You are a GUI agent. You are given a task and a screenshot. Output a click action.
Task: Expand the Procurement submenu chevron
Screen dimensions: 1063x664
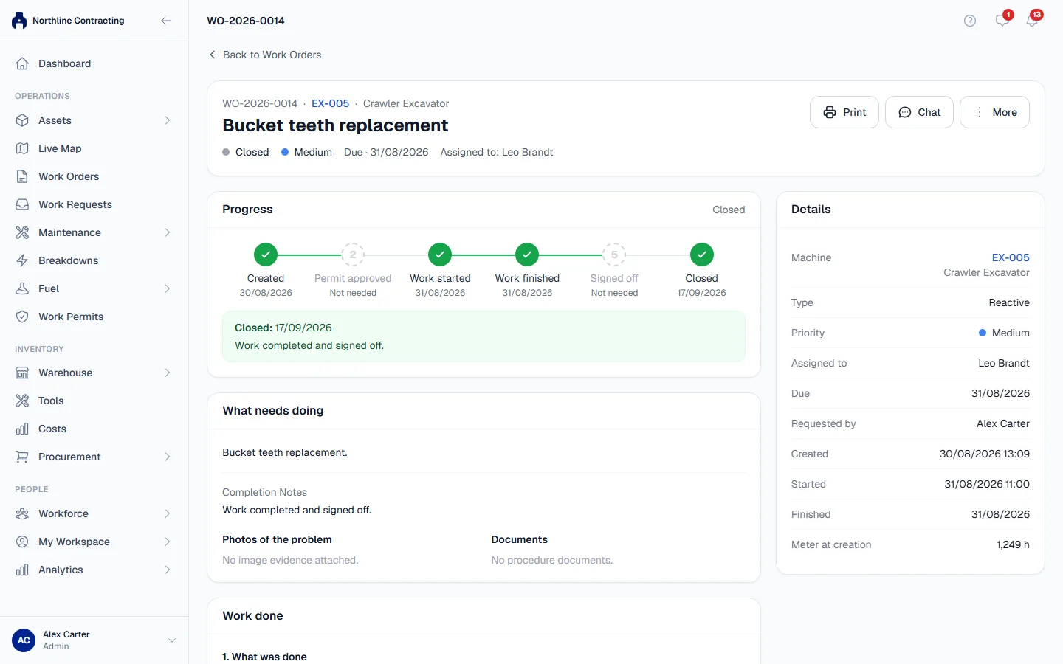(x=168, y=457)
